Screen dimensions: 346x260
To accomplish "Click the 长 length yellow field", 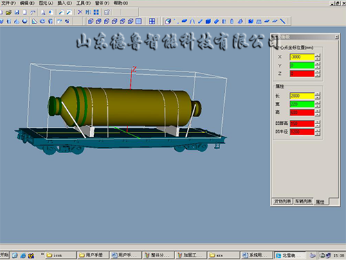I will pyautogui.click(x=302, y=96).
